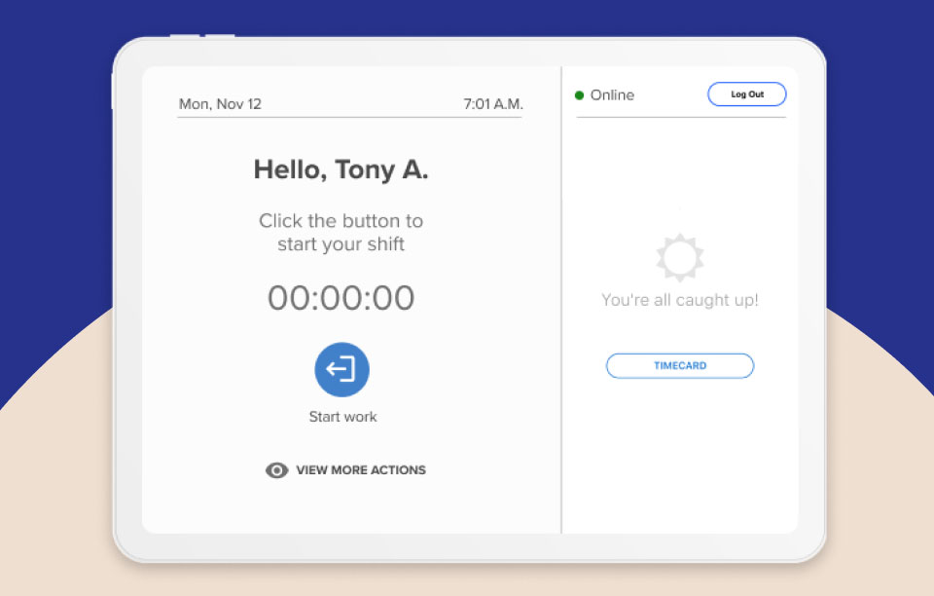Viewport: 934px width, 596px height.
Task: Click the You're all caught up message
Action: (679, 299)
